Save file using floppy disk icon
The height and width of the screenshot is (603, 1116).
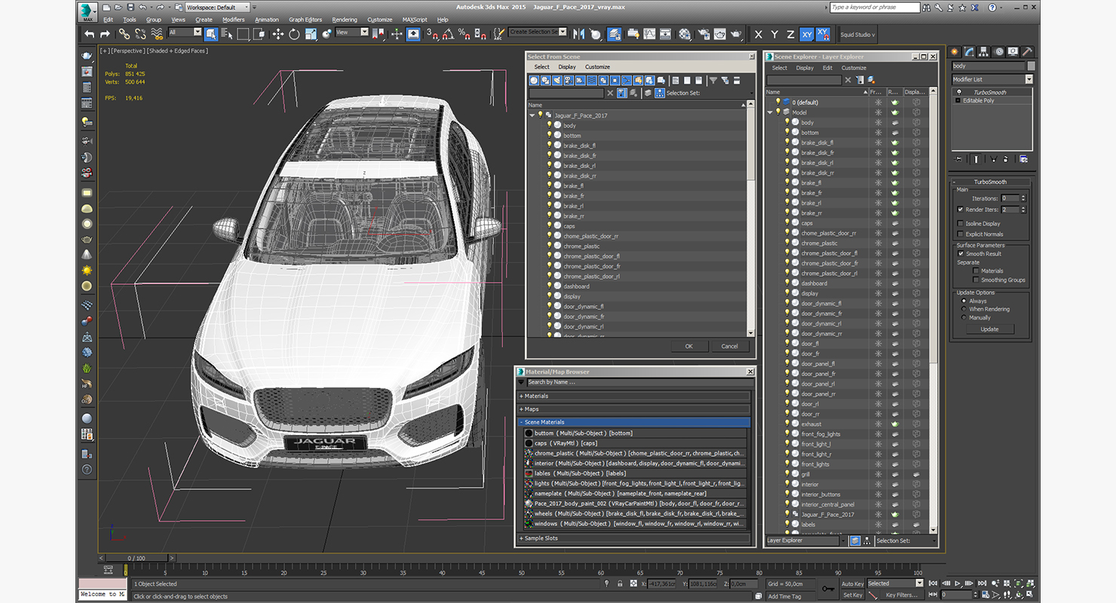point(130,8)
